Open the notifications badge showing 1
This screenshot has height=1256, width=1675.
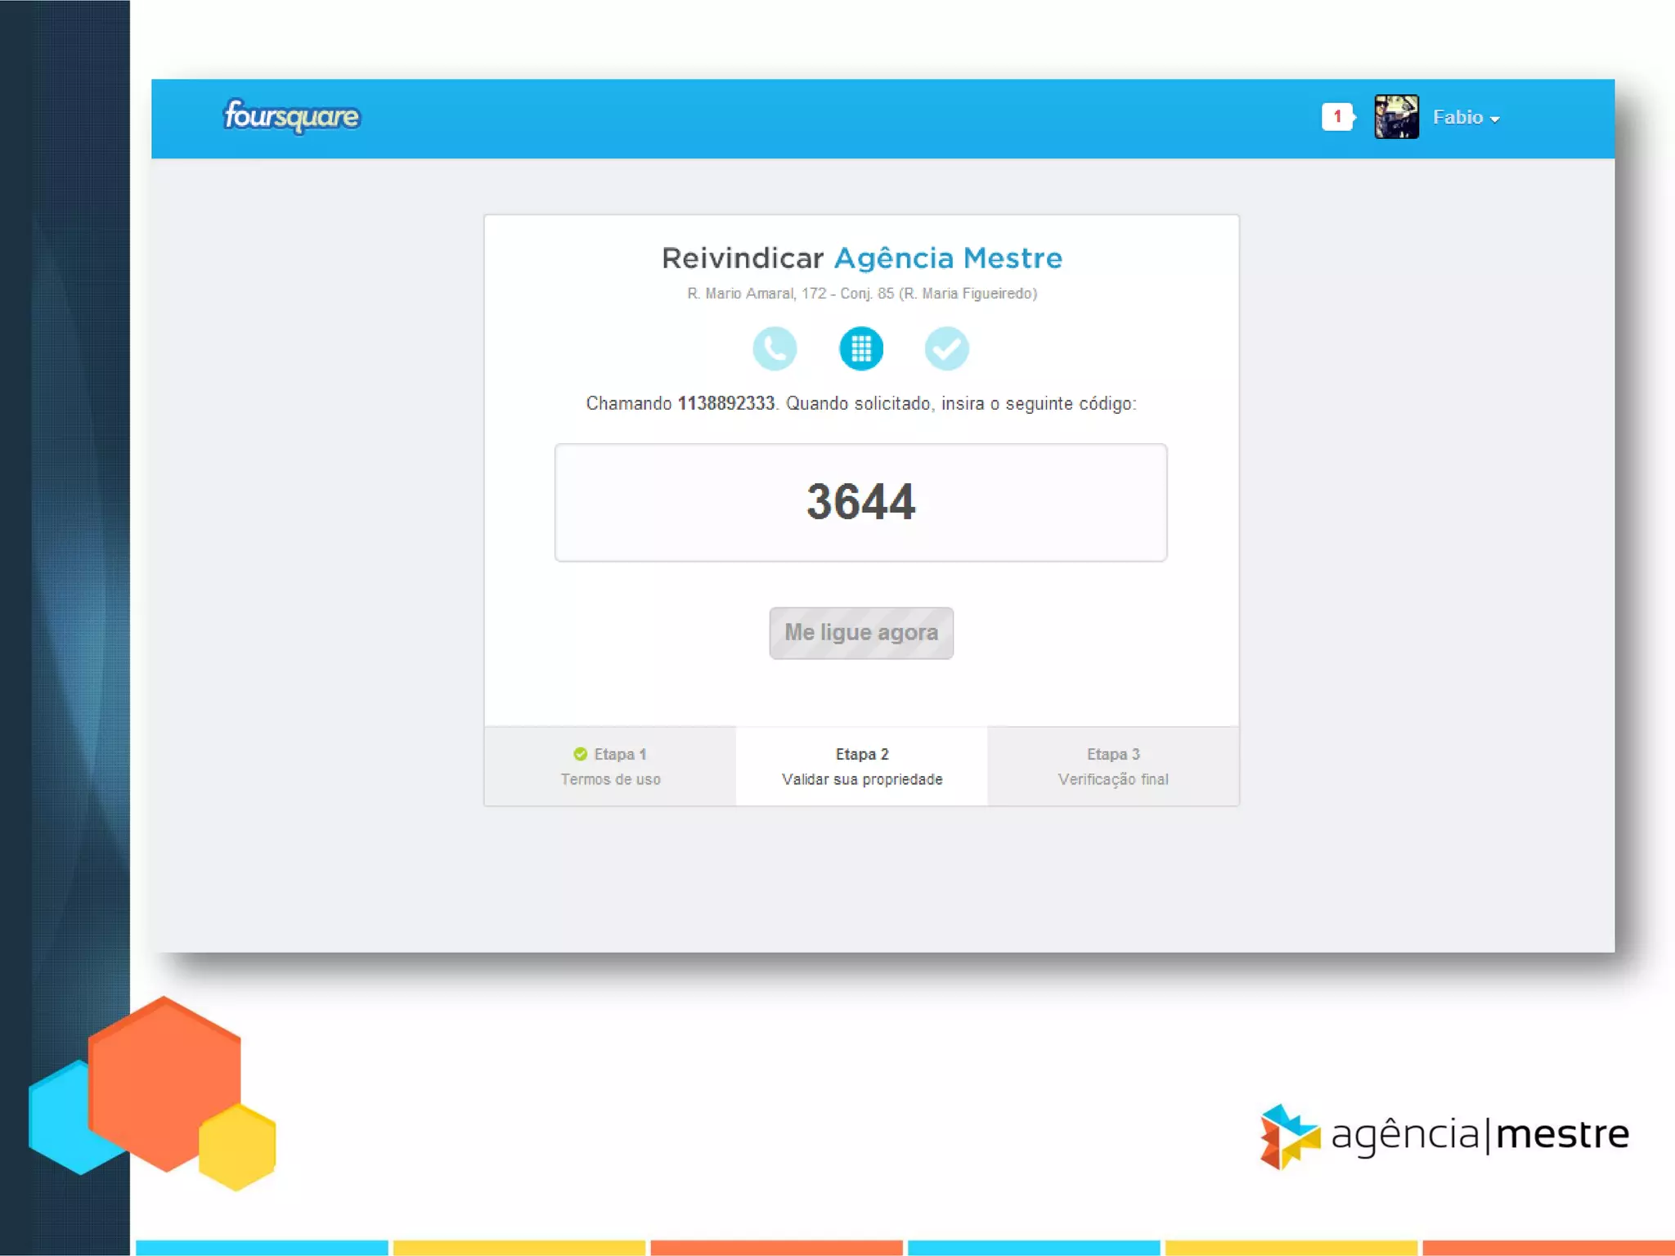(1336, 117)
